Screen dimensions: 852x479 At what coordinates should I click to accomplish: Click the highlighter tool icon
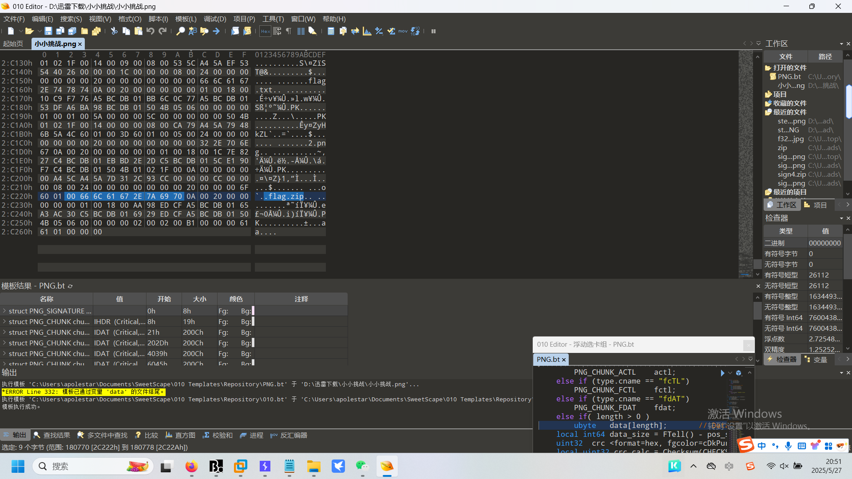tap(313, 31)
